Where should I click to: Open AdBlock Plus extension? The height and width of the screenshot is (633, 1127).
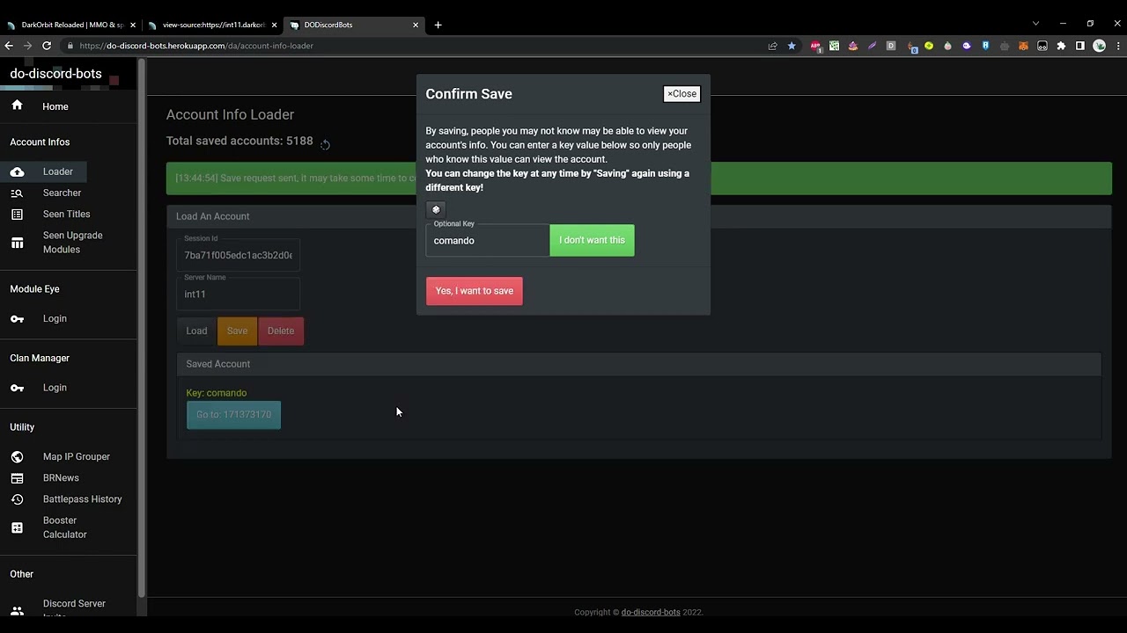815,46
